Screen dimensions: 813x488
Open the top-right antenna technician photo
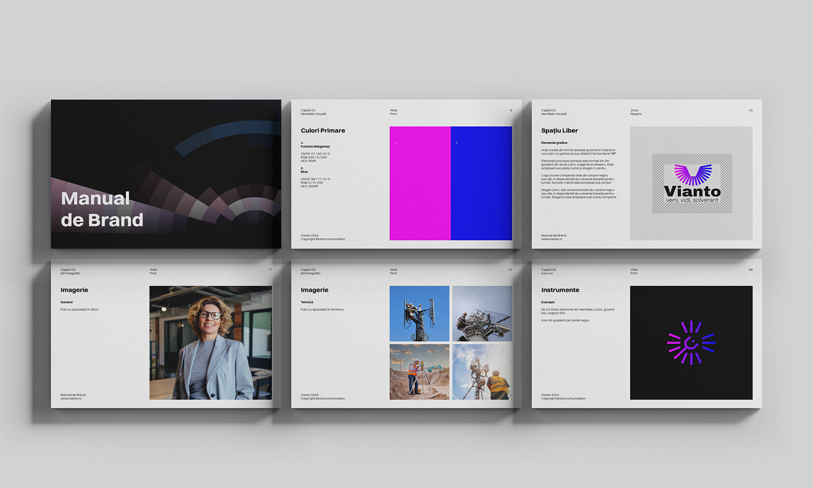point(482,313)
